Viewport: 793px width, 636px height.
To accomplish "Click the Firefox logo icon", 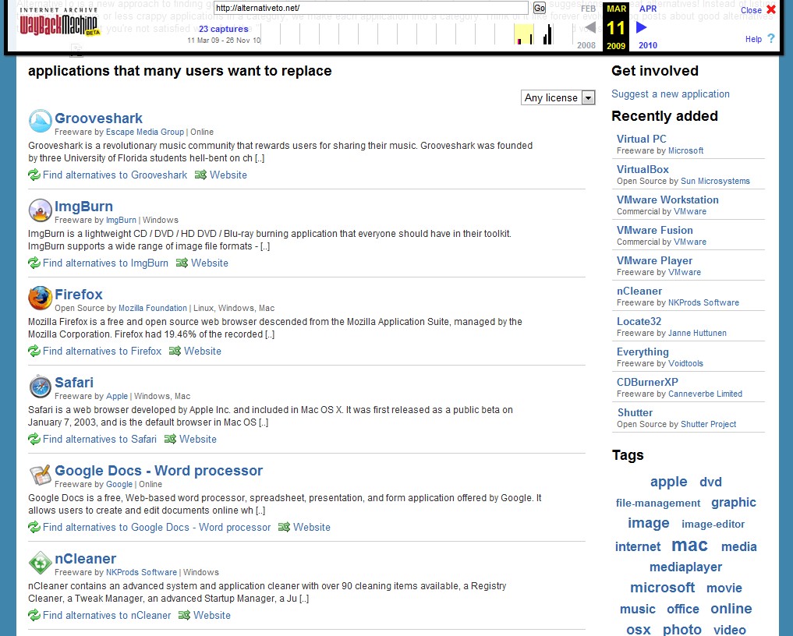I will [x=40, y=298].
